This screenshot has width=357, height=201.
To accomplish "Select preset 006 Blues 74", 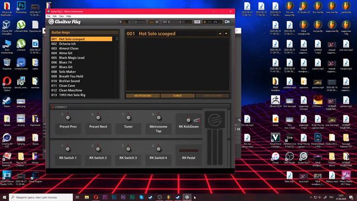I will [81, 63].
